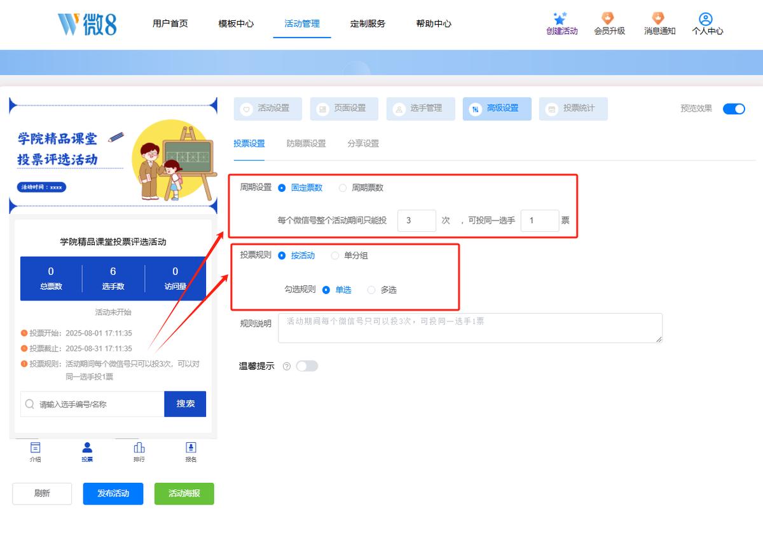Image resolution: width=763 pixels, height=540 pixels.
Task: Open 帮助中心 menu
Action: tap(434, 24)
